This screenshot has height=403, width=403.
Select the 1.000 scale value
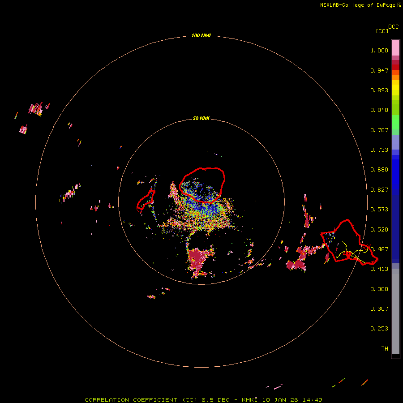pos(379,50)
